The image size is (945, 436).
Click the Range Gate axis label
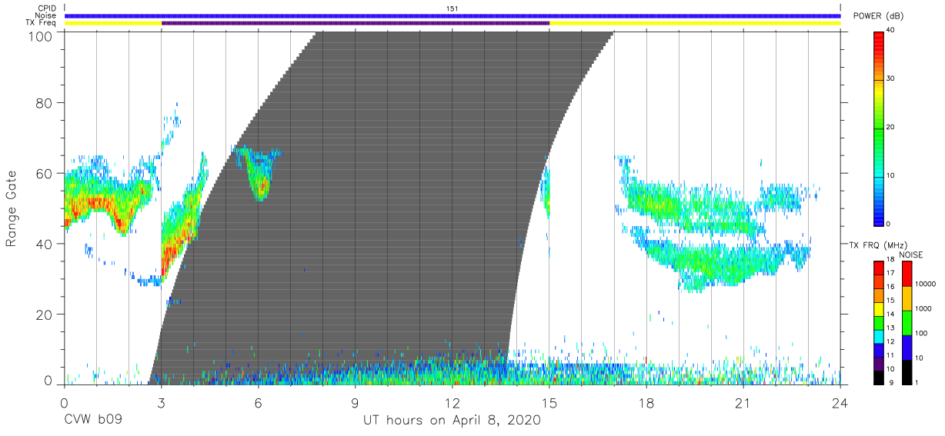(12, 209)
